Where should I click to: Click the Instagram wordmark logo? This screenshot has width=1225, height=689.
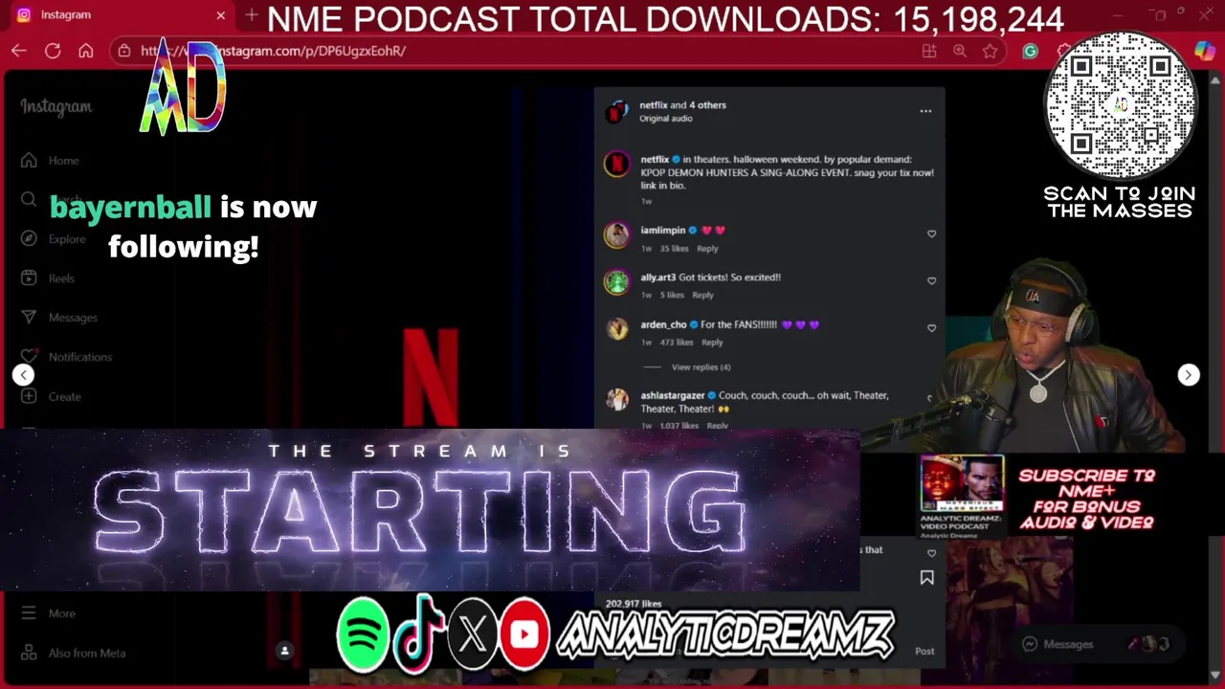[x=56, y=107]
